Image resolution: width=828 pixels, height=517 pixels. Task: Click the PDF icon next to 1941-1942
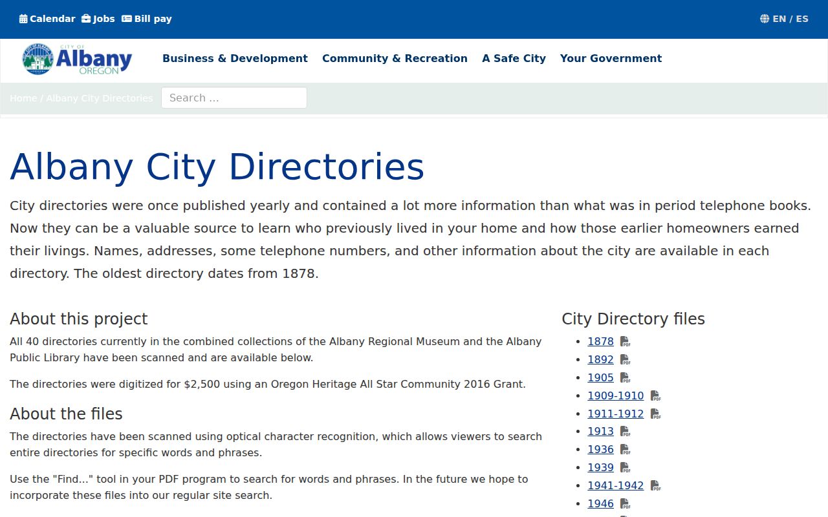655,486
